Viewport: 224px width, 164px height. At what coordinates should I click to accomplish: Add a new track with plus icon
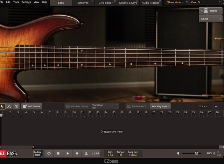[216, 107]
